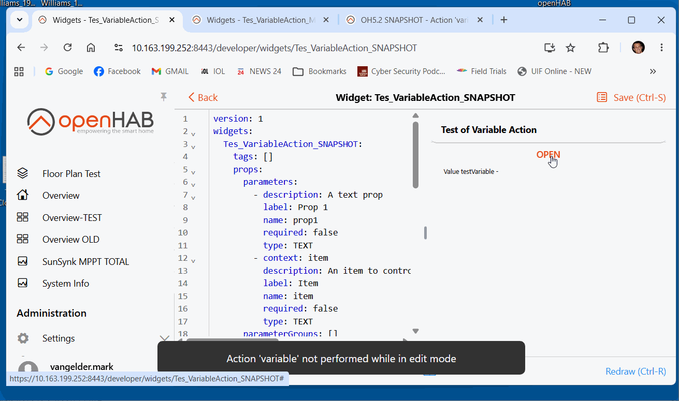Image resolution: width=679 pixels, height=401 pixels.
Task: Open the SunSynk MPPT TOTAL page
Action: (86, 262)
